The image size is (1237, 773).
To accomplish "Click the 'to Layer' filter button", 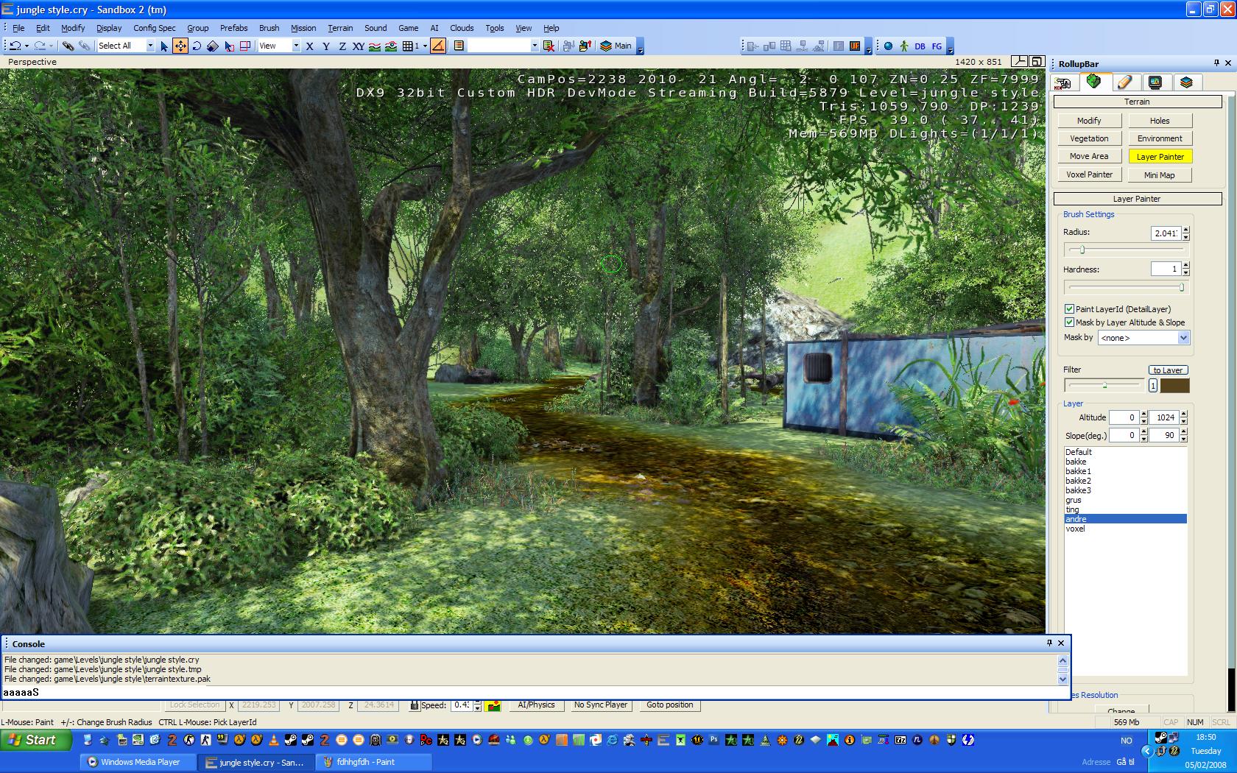I will [1168, 370].
